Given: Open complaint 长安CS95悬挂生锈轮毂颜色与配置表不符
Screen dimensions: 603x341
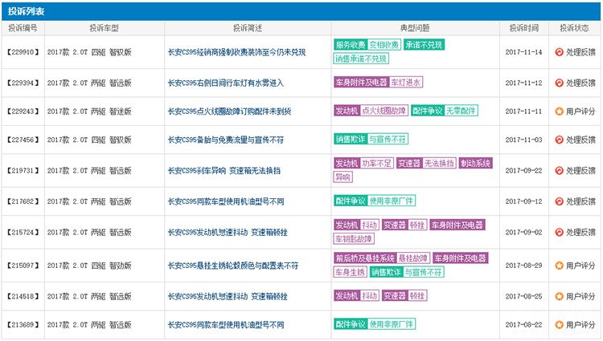Looking at the screenshot, I should [232, 265].
